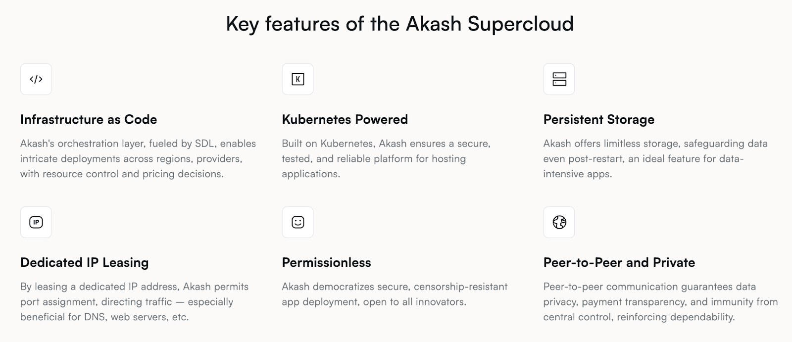Click the Peer-to-Peer and Private heading
792x342 pixels.
(x=619, y=262)
